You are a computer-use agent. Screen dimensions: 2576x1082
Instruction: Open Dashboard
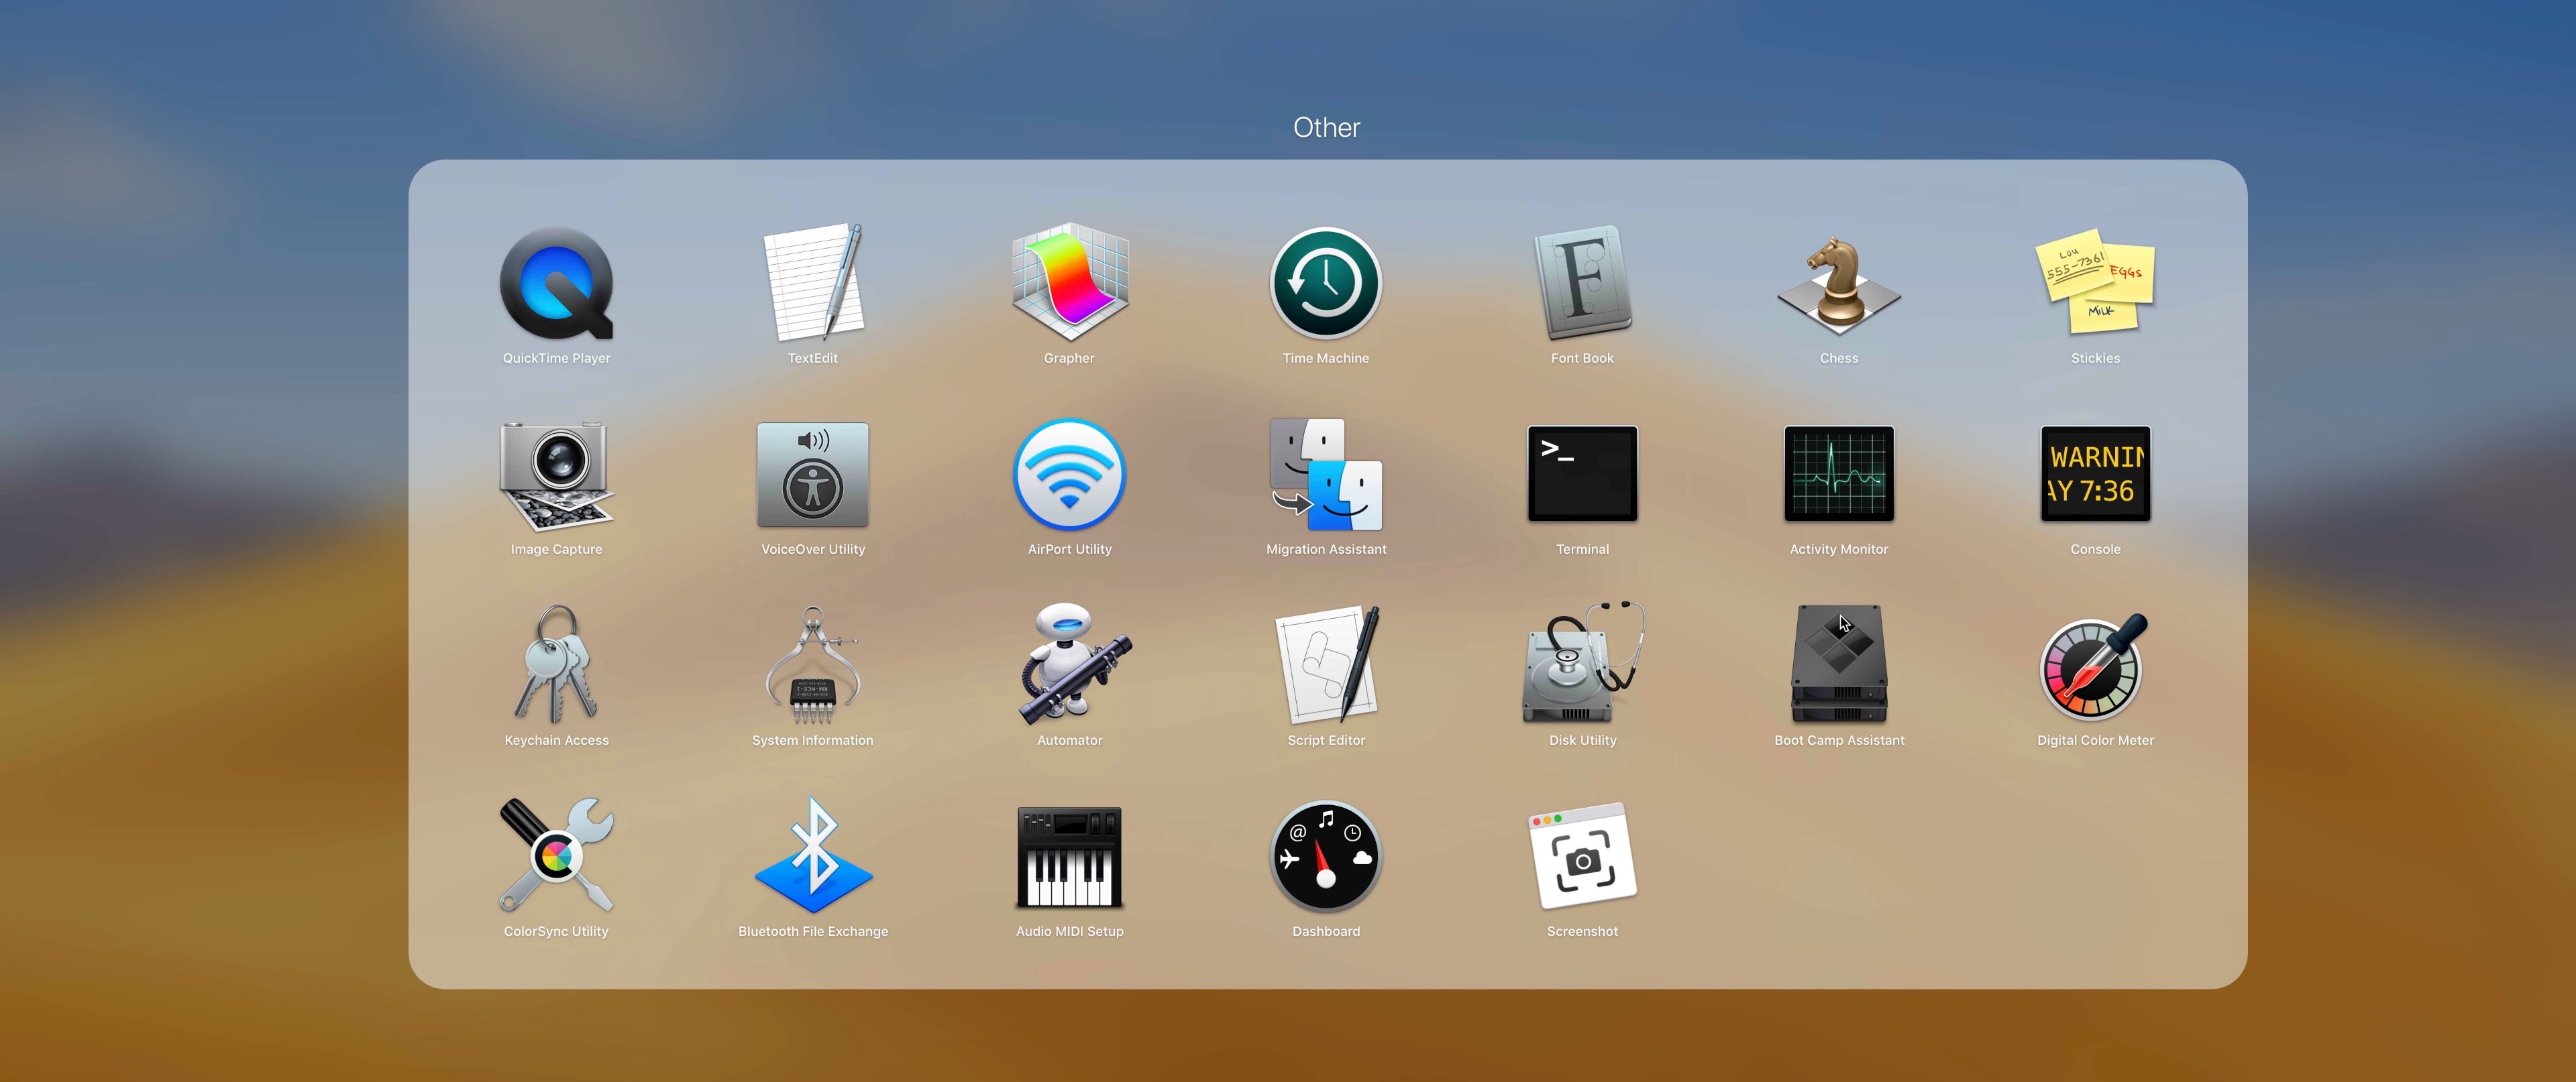point(1326,855)
